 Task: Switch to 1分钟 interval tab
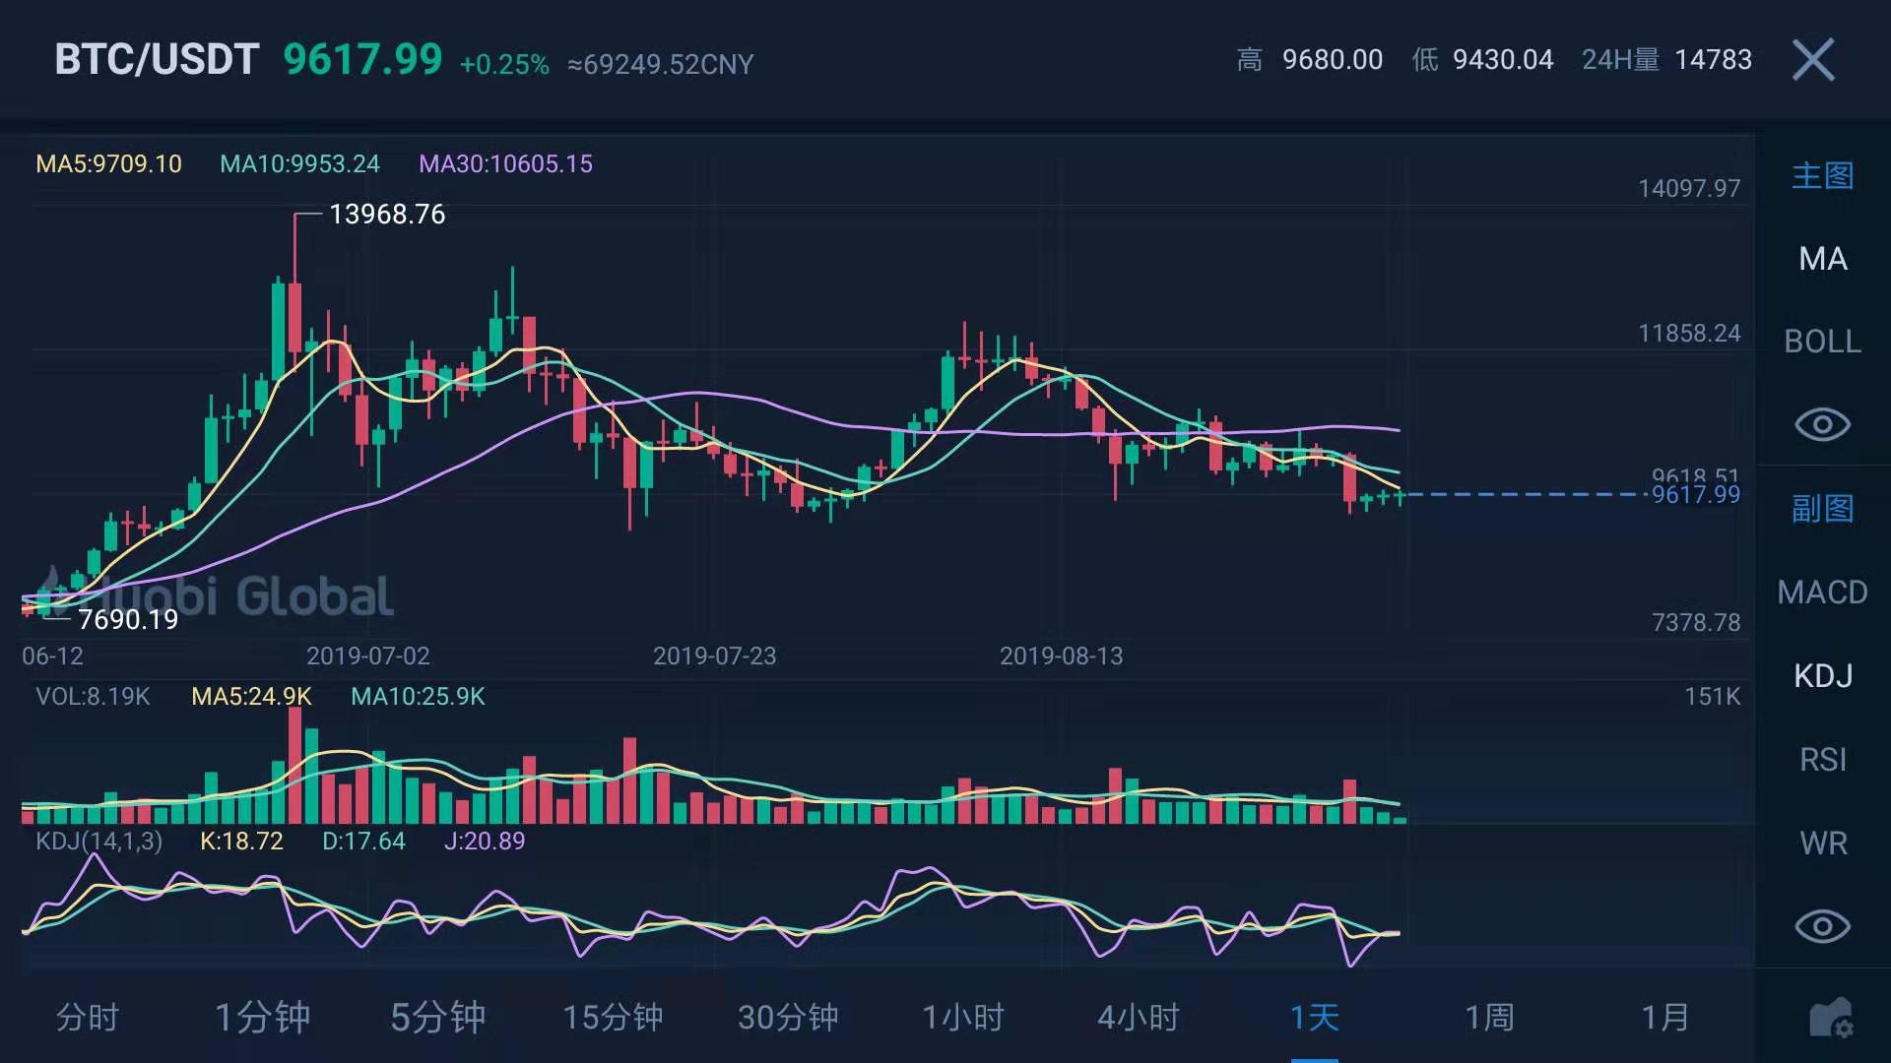[x=262, y=1017]
